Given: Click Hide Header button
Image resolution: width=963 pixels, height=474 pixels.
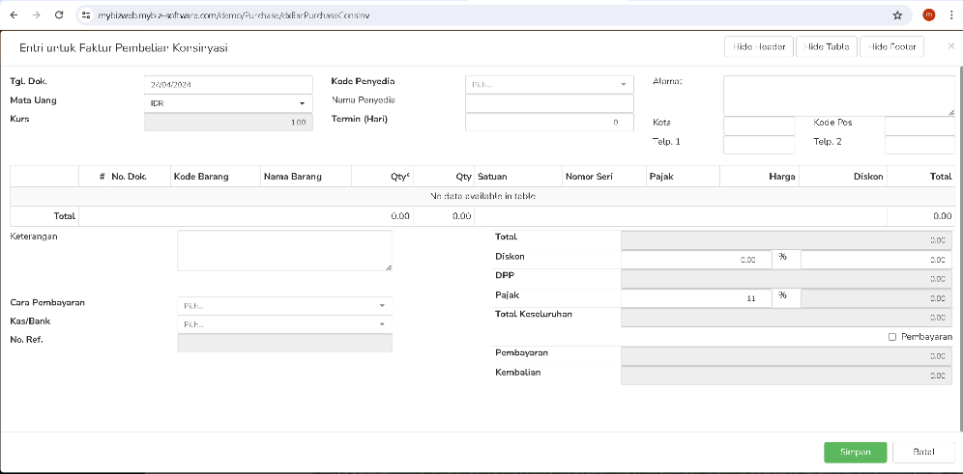Looking at the screenshot, I should tap(759, 46).
